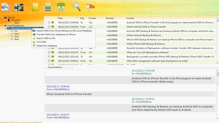Screen dimensions: 219x123
Task: Click the message list scrollbar thumb
Action: (218, 20)
